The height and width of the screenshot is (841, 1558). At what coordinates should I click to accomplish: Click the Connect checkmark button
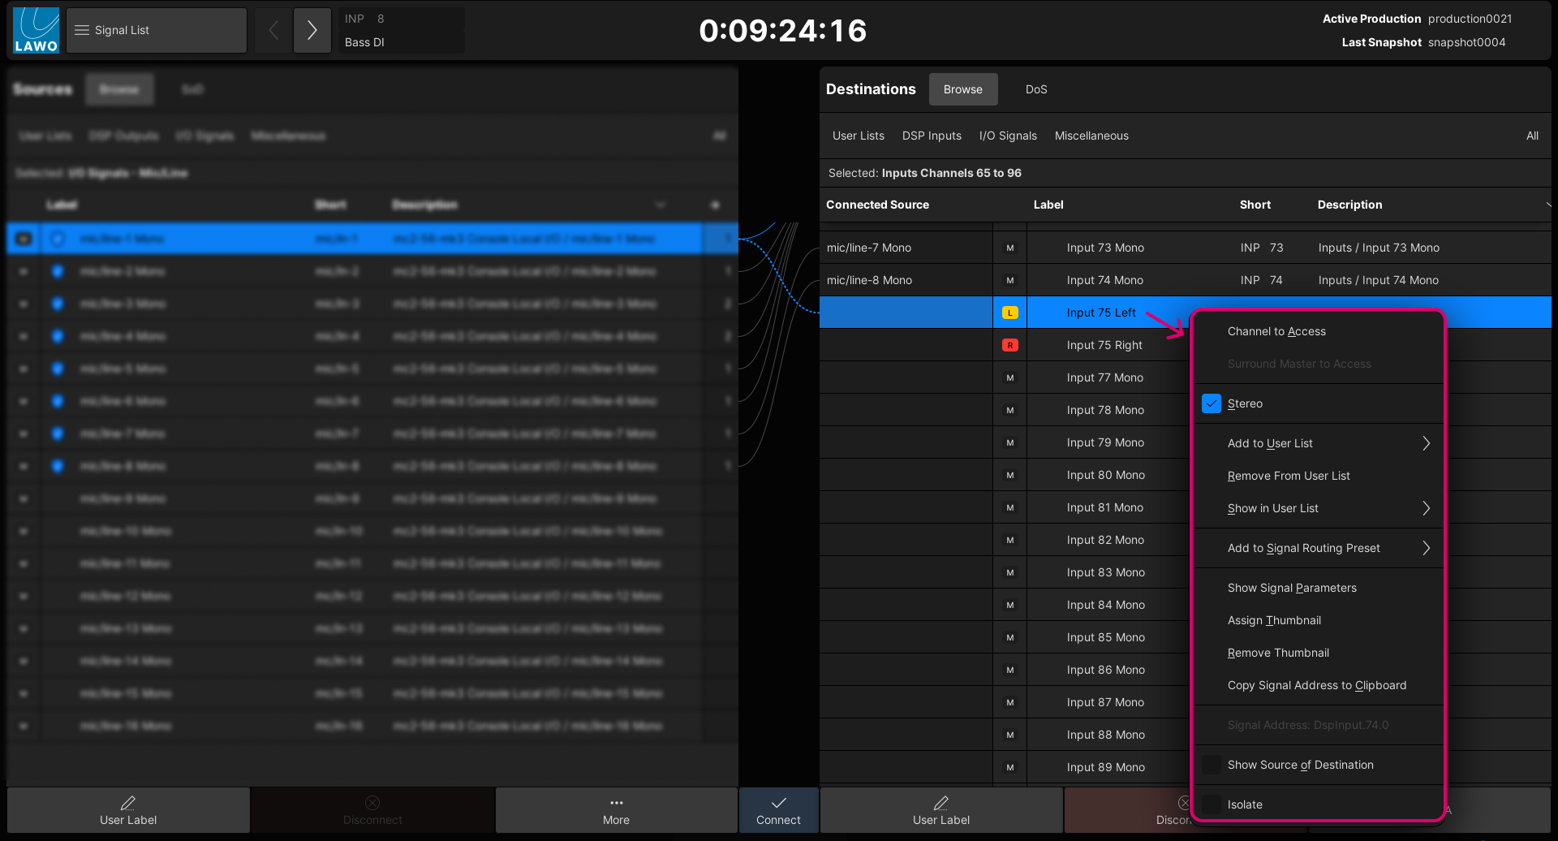point(778,810)
